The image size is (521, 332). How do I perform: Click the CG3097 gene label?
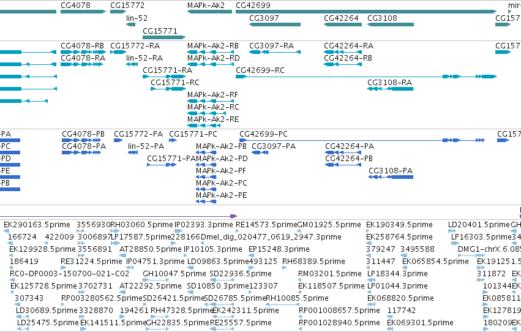tap(264, 18)
